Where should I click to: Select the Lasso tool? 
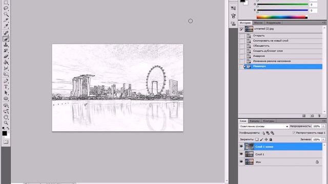pos(6,9)
